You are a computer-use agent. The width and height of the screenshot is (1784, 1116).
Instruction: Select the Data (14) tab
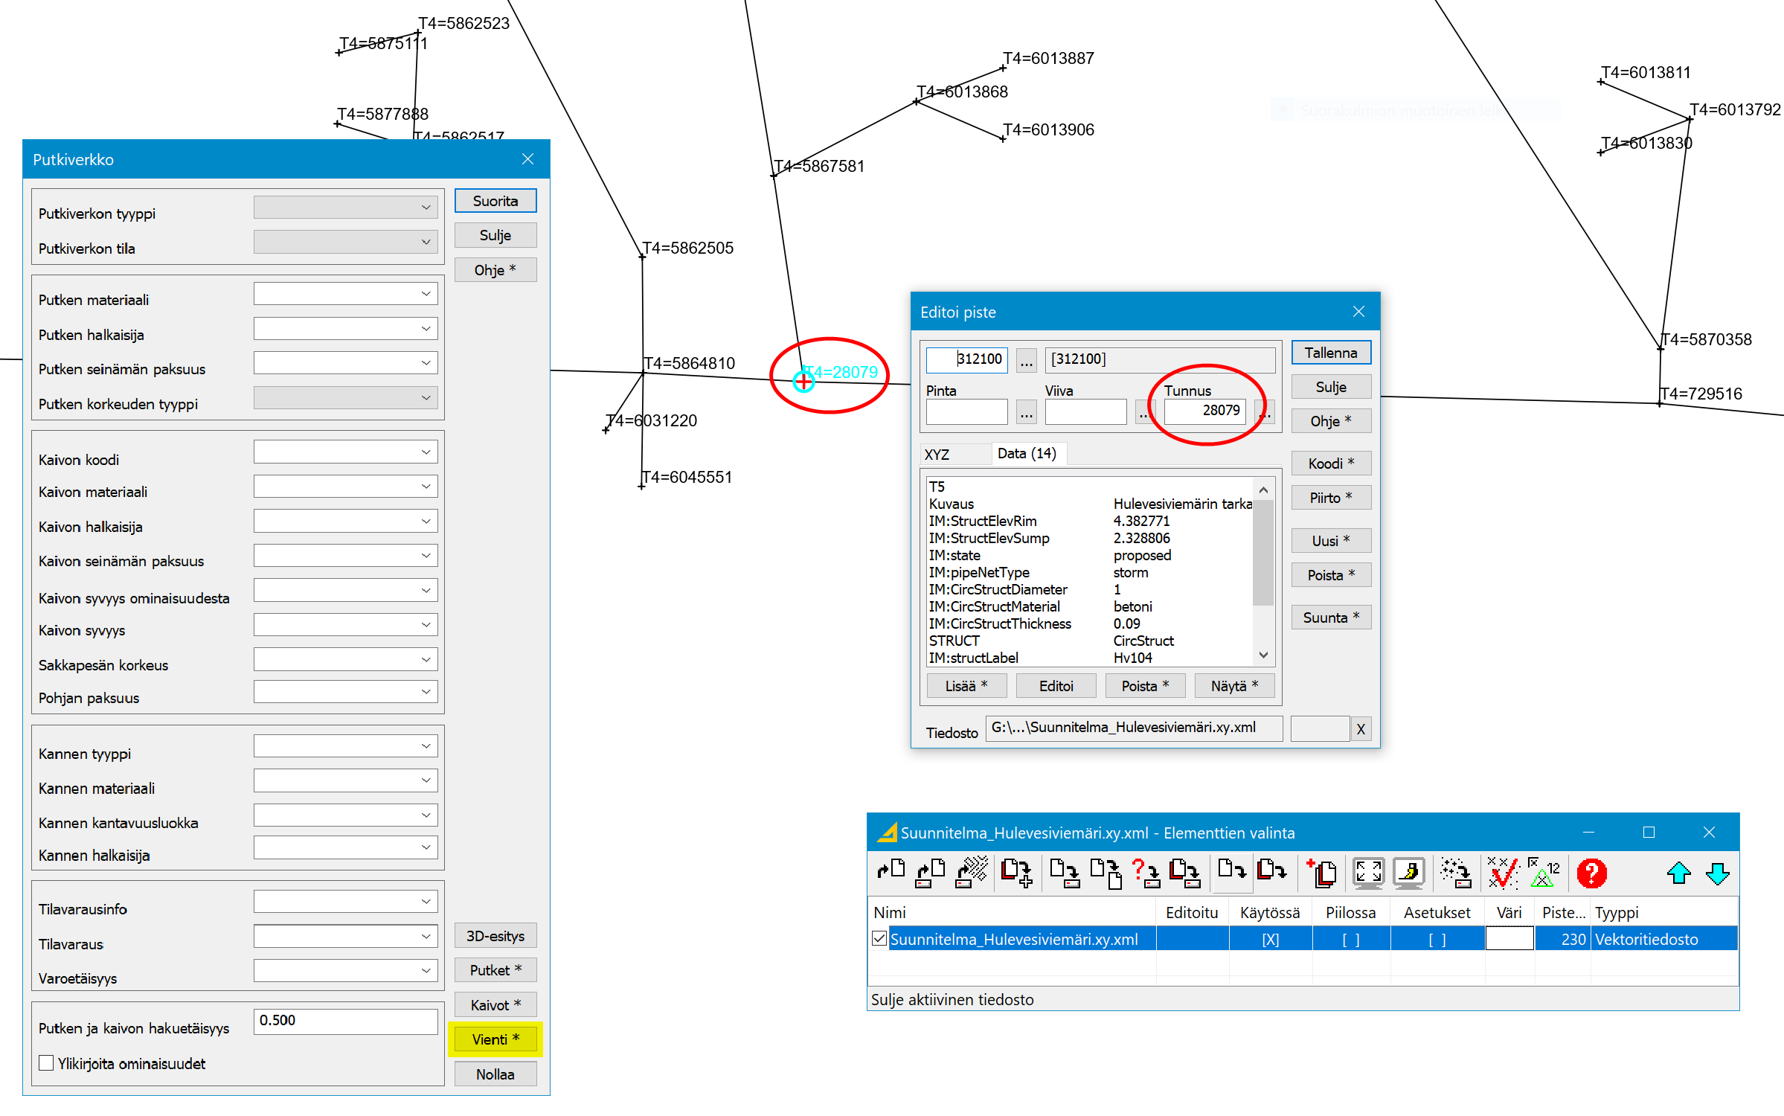coord(1027,453)
